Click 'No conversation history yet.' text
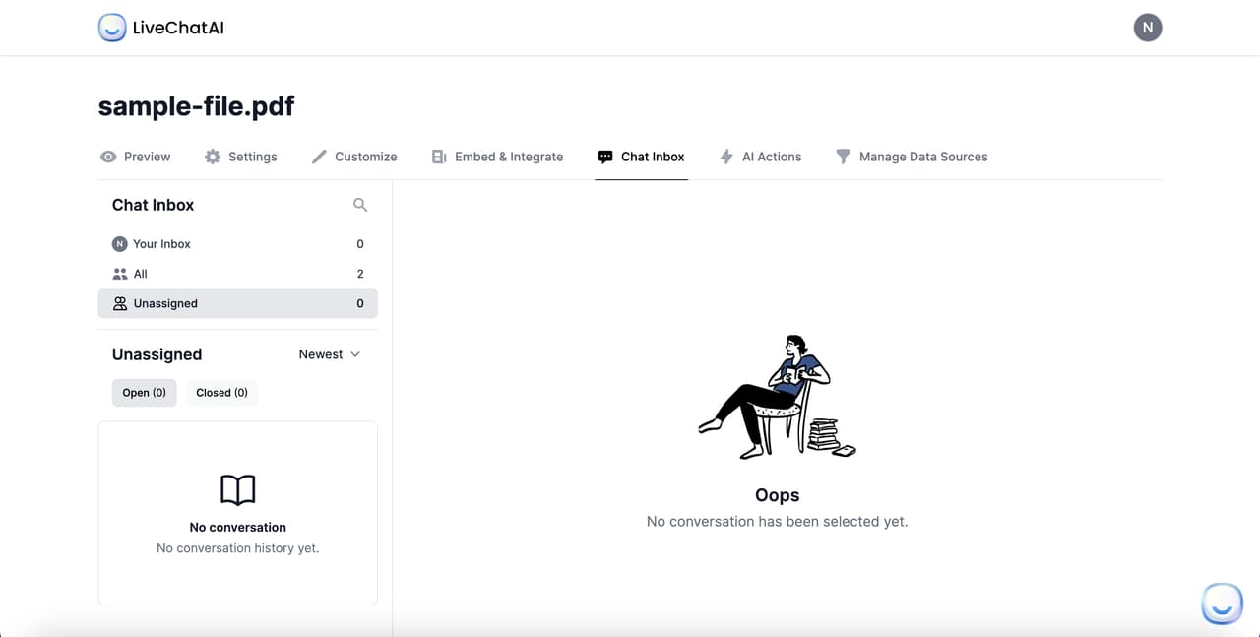 [x=238, y=548]
